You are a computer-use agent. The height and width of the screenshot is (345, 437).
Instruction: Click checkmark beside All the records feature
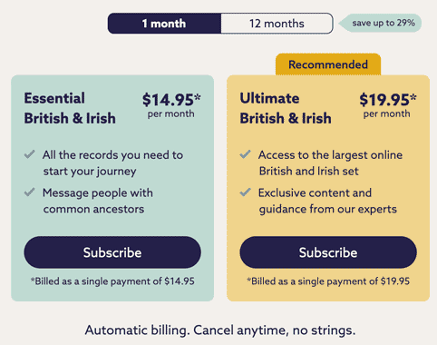pos(30,154)
